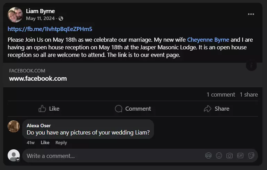Screen dimensions: 267x170
Task: Attach a photo using the camera icon
Action: point(230,156)
